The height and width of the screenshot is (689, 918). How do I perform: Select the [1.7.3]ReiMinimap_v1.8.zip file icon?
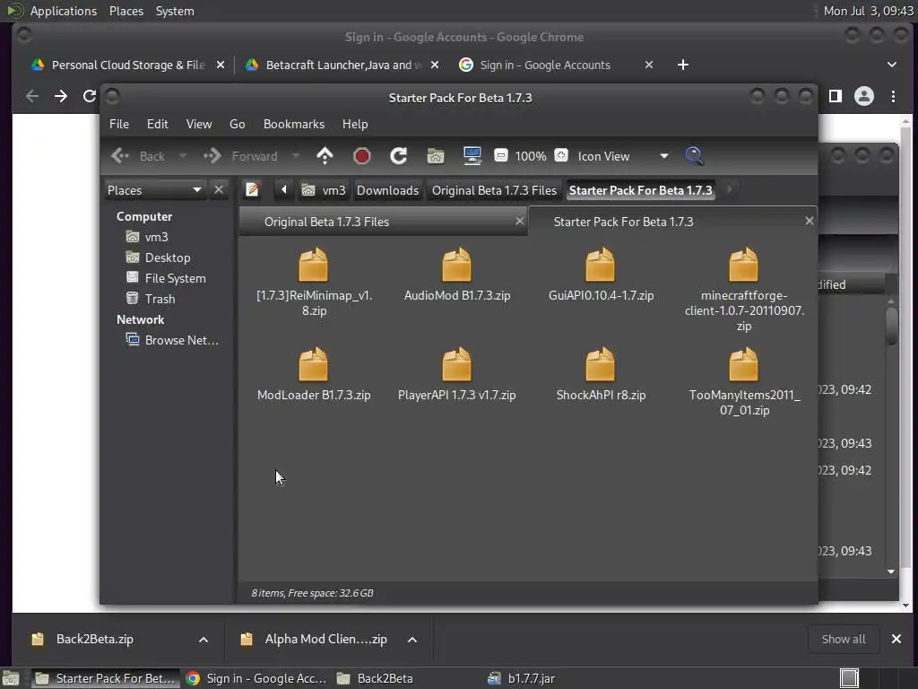(314, 265)
